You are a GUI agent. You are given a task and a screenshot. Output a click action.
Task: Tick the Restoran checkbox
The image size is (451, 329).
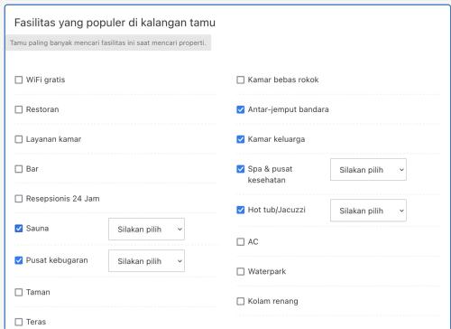[19, 109]
